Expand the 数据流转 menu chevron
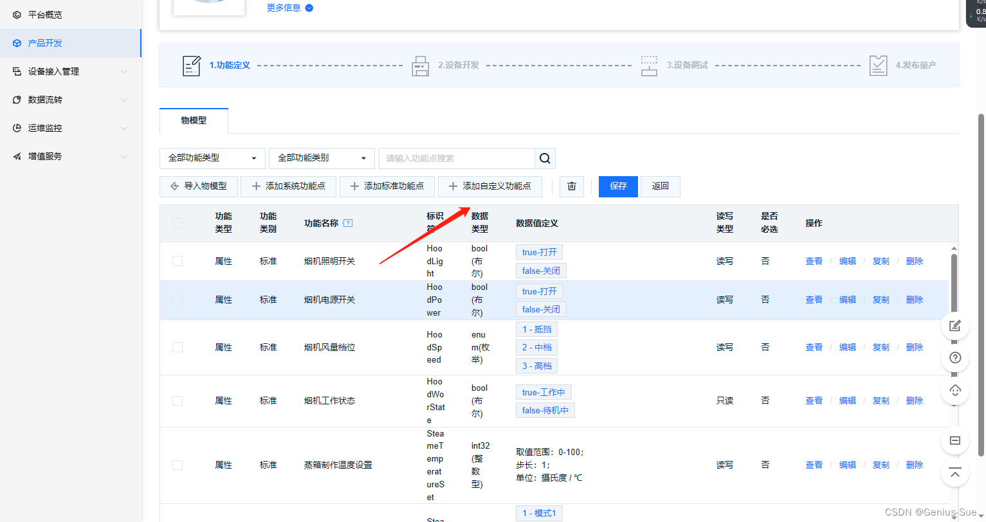The height and width of the screenshot is (522, 986). tap(124, 100)
